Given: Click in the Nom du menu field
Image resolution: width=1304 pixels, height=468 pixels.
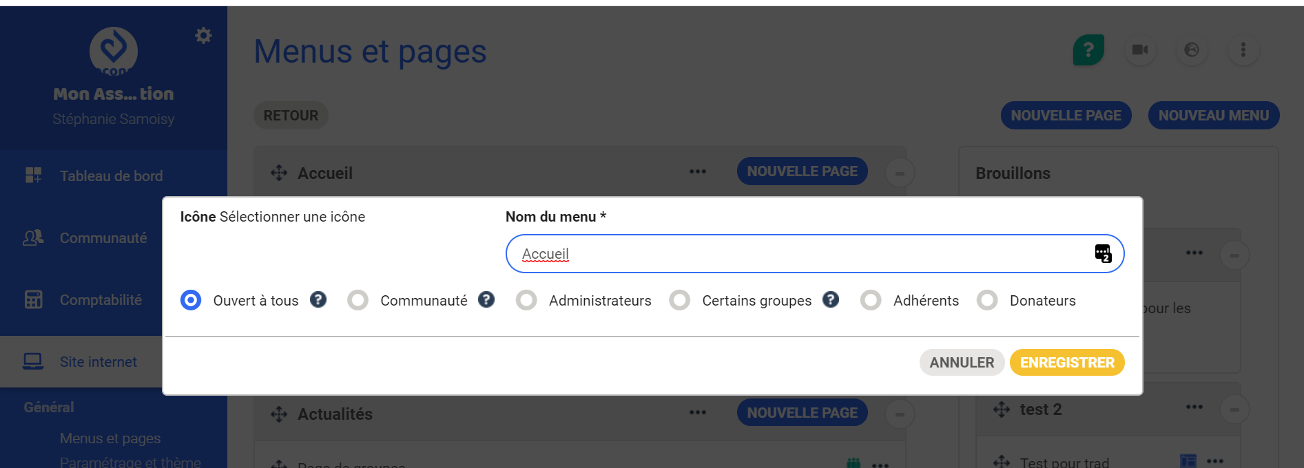Looking at the screenshot, I should (x=799, y=254).
